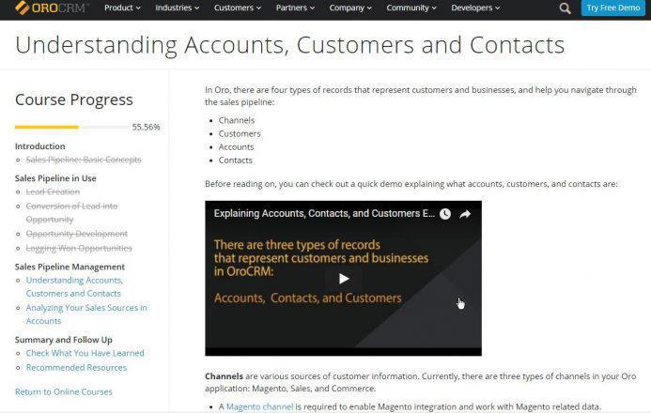Screen dimensions: 651x413
Task: Expand the Product dropdown menu
Action: pyautogui.click(x=122, y=8)
